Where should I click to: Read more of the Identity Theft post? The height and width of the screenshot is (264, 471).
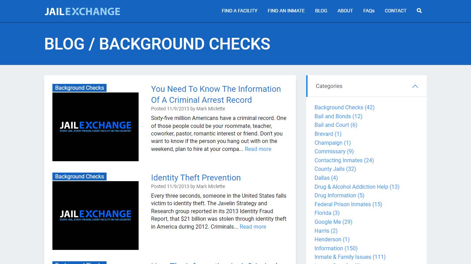253,227
